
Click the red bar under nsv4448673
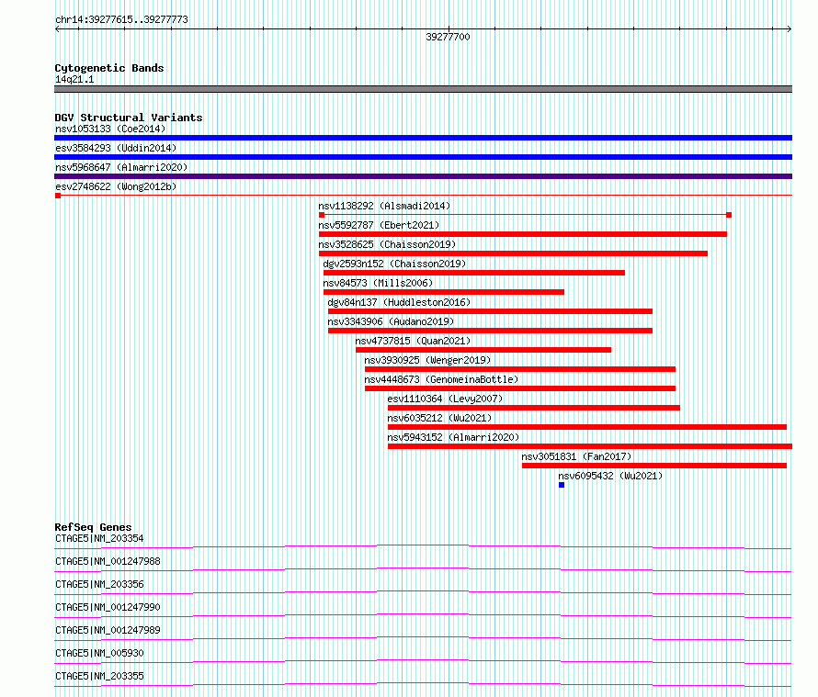(520, 388)
